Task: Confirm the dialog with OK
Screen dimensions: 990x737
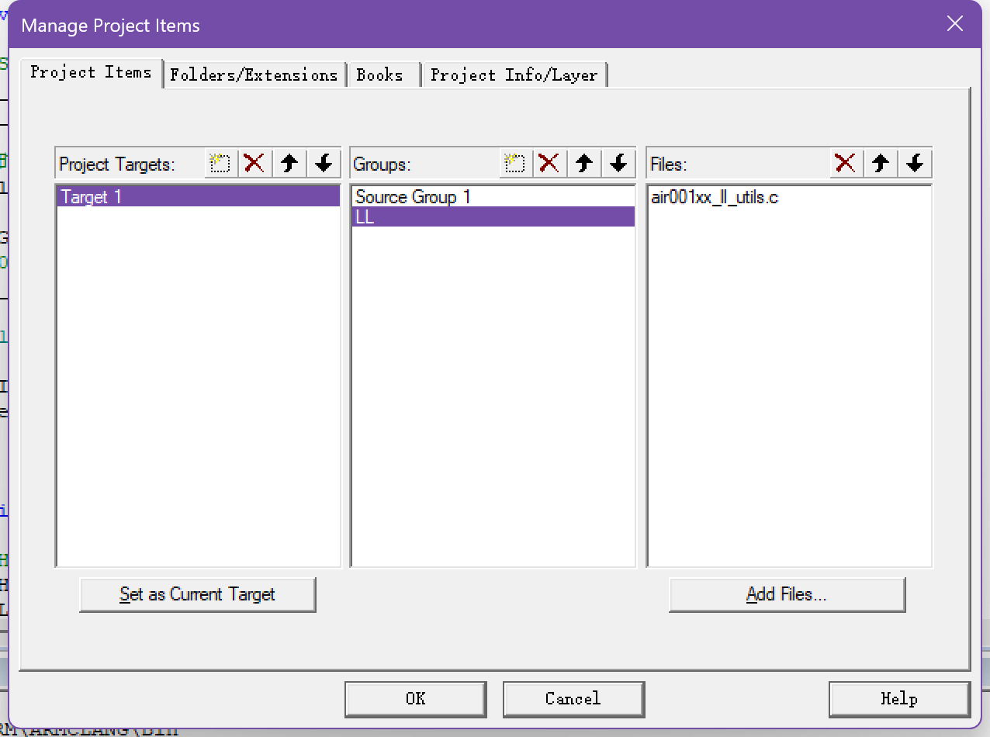Action: pos(415,699)
